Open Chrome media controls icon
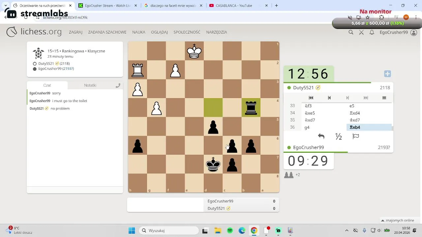The width and height of the screenshot is (422, 237). point(396,17)
